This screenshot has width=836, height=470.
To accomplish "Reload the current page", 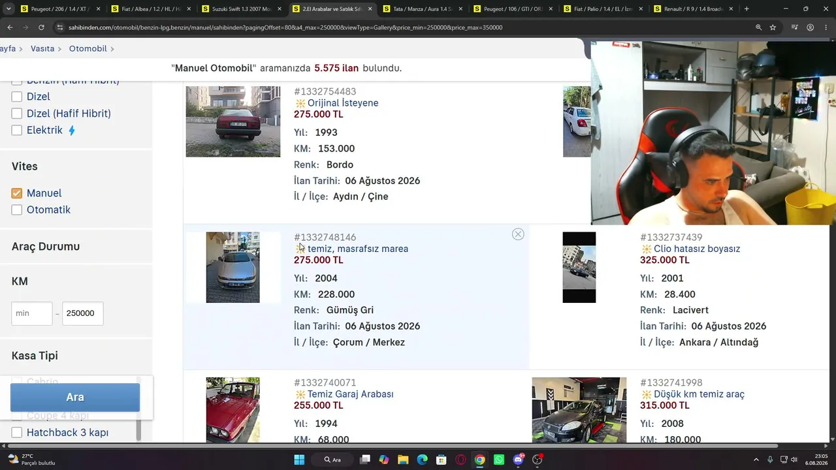I will point(41,27).
